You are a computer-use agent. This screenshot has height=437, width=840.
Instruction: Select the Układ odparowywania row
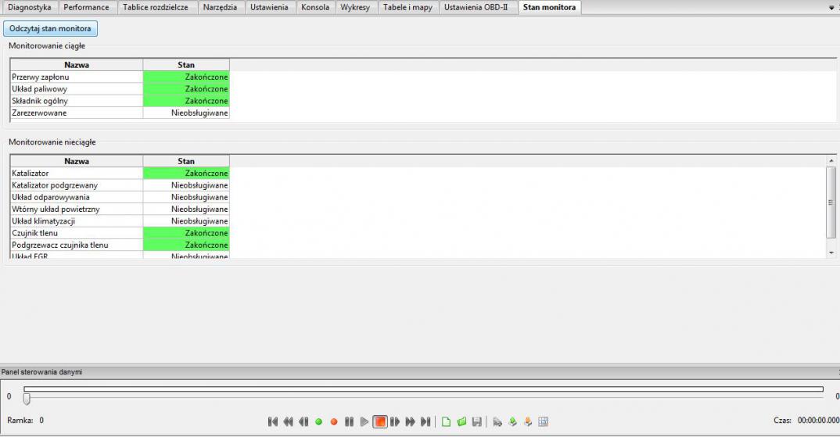120,197
